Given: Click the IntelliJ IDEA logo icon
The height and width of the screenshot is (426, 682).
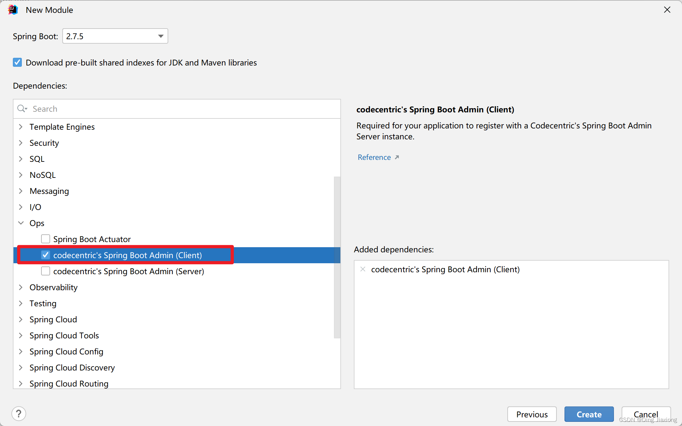Looking at the screenshot, I should pos(13,10).
